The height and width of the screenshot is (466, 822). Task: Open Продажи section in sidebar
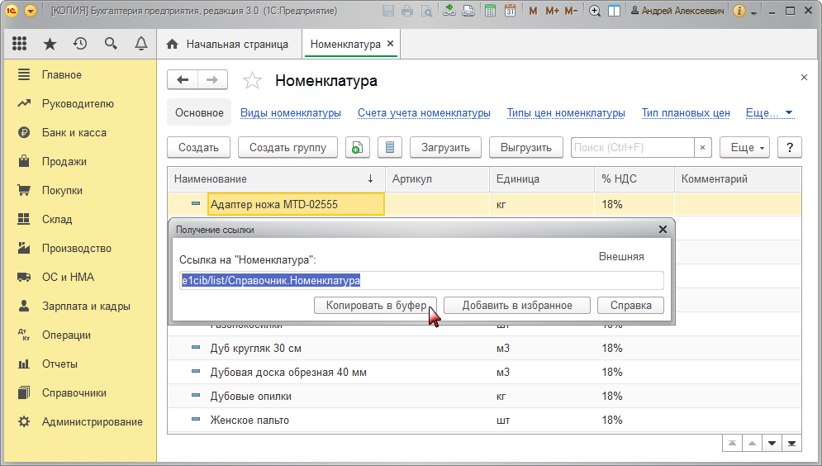point(64,161)
